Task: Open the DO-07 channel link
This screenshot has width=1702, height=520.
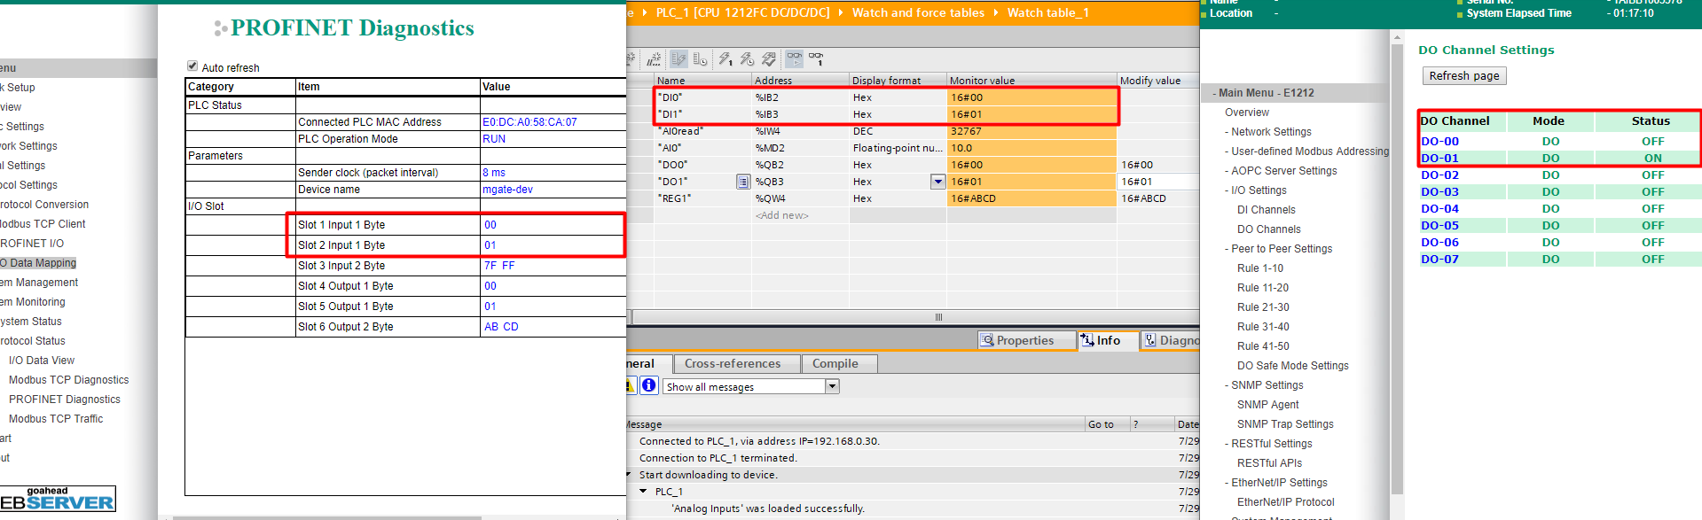Action: [1439, 259]
